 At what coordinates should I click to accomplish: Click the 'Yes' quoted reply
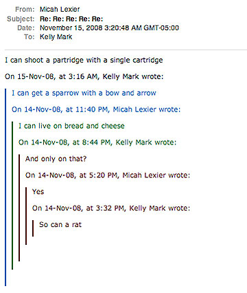pyautogui.click(x=38, y=192)
